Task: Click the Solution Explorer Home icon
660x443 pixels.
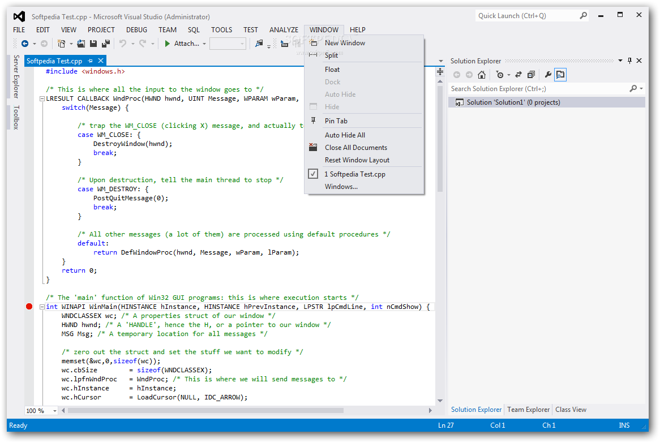Action: point(482,75)
